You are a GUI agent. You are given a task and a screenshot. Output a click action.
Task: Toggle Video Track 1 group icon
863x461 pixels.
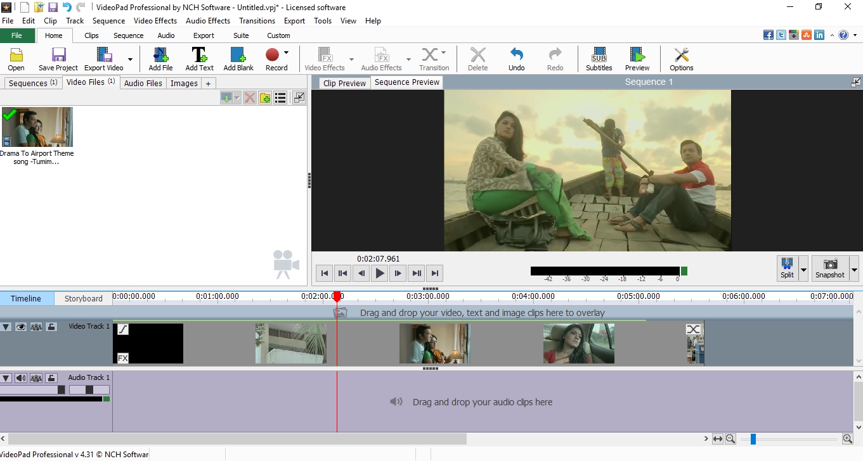point(36,327)
